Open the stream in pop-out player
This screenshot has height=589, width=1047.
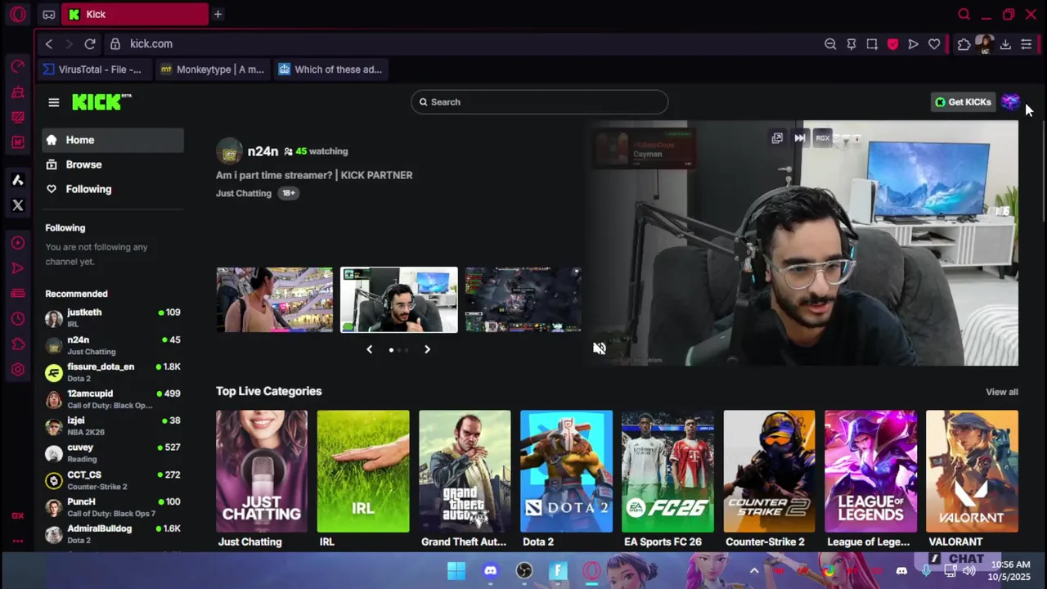(x=777, y=138)
